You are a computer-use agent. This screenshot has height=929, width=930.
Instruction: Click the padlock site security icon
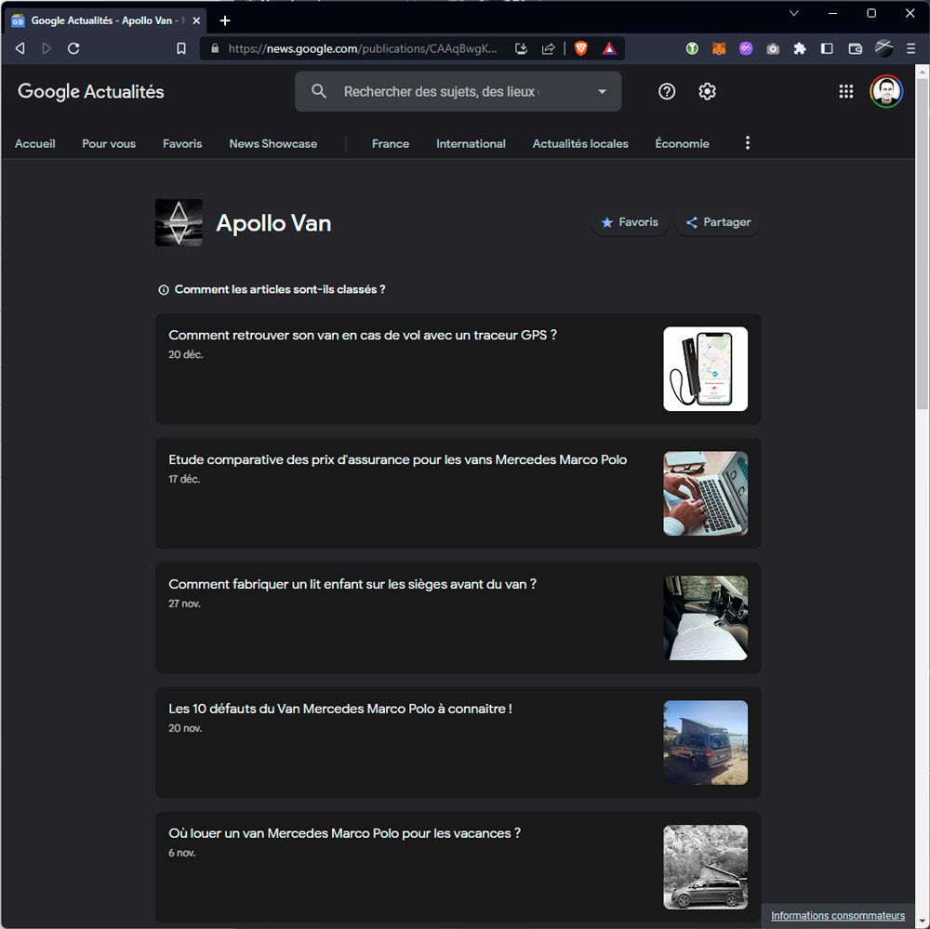pos(215,48)
